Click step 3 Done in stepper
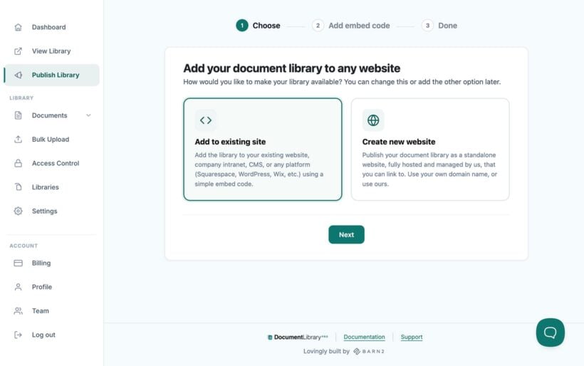 pyautogui.click(x=439, y=26)
